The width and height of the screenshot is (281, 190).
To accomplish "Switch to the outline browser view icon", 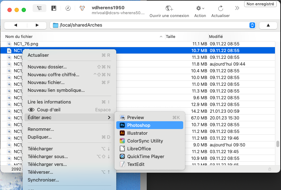I will (39, 9).
